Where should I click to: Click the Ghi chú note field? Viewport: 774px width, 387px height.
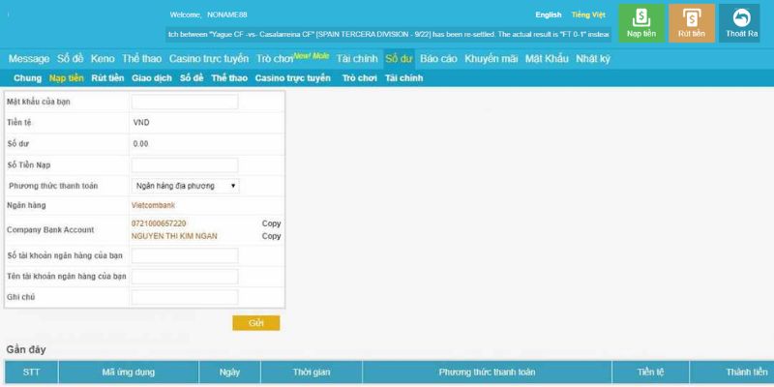point(184,297)
